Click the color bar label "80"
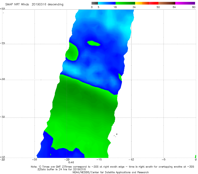Screen dimensions: 198x174 (194, 7)
